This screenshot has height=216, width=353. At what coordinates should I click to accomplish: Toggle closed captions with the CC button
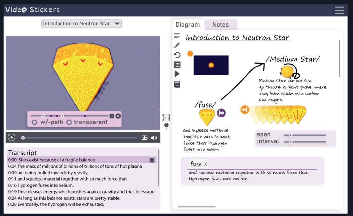pos(144,138)
